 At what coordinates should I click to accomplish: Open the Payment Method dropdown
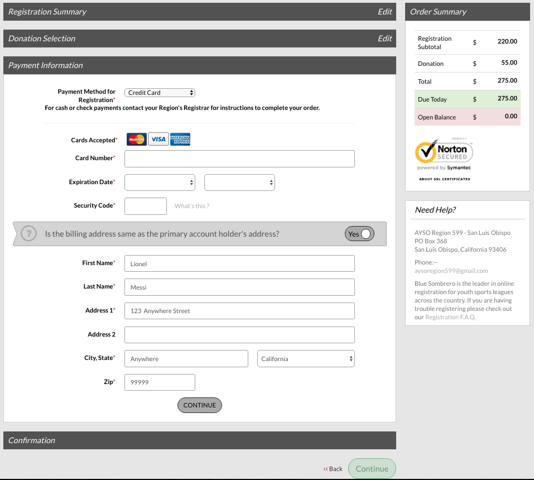point(160,93)
